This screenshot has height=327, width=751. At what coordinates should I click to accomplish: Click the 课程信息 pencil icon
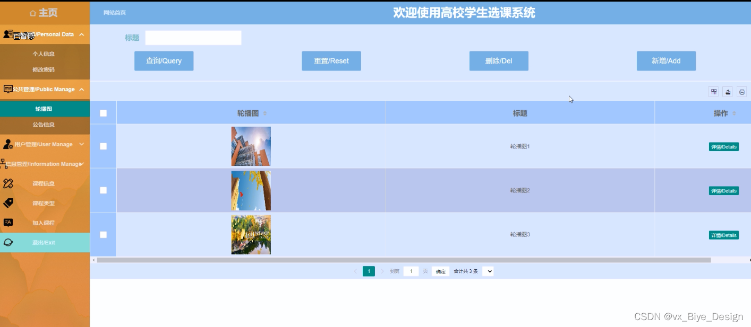tap(8, 183)
